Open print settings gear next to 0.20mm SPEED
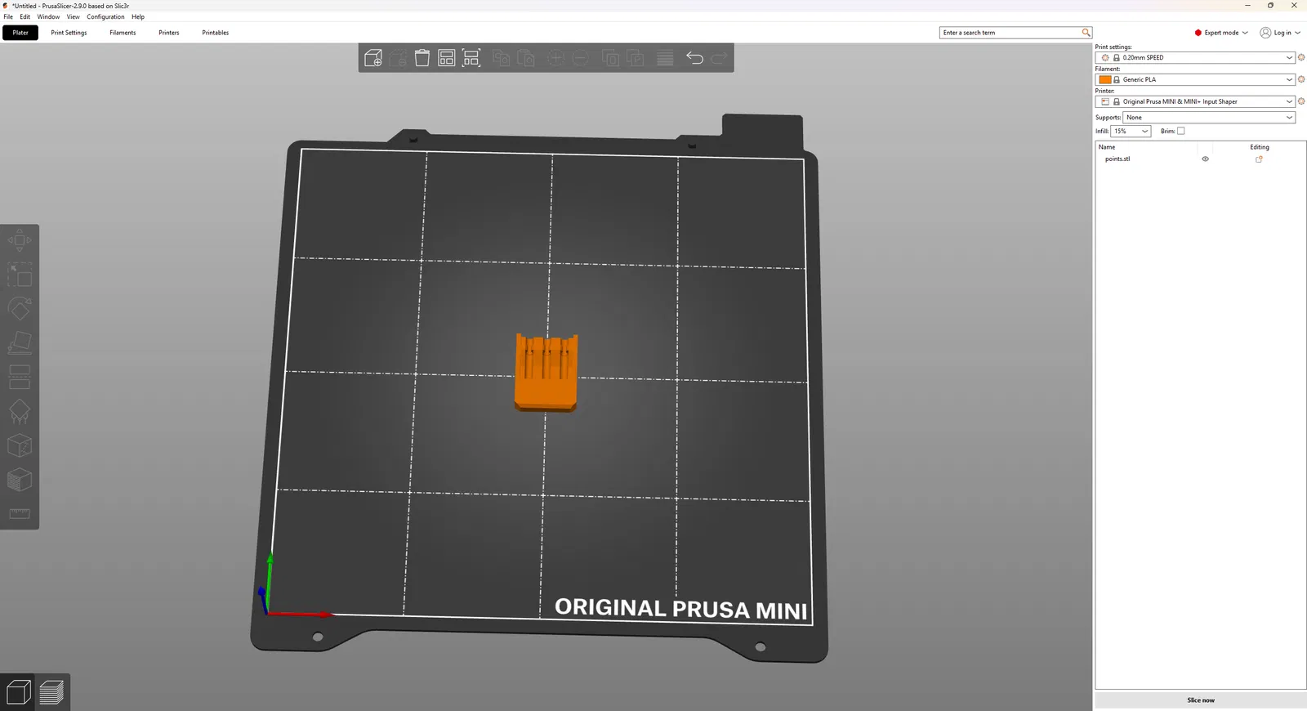1307x711 pixels. 1301,57
